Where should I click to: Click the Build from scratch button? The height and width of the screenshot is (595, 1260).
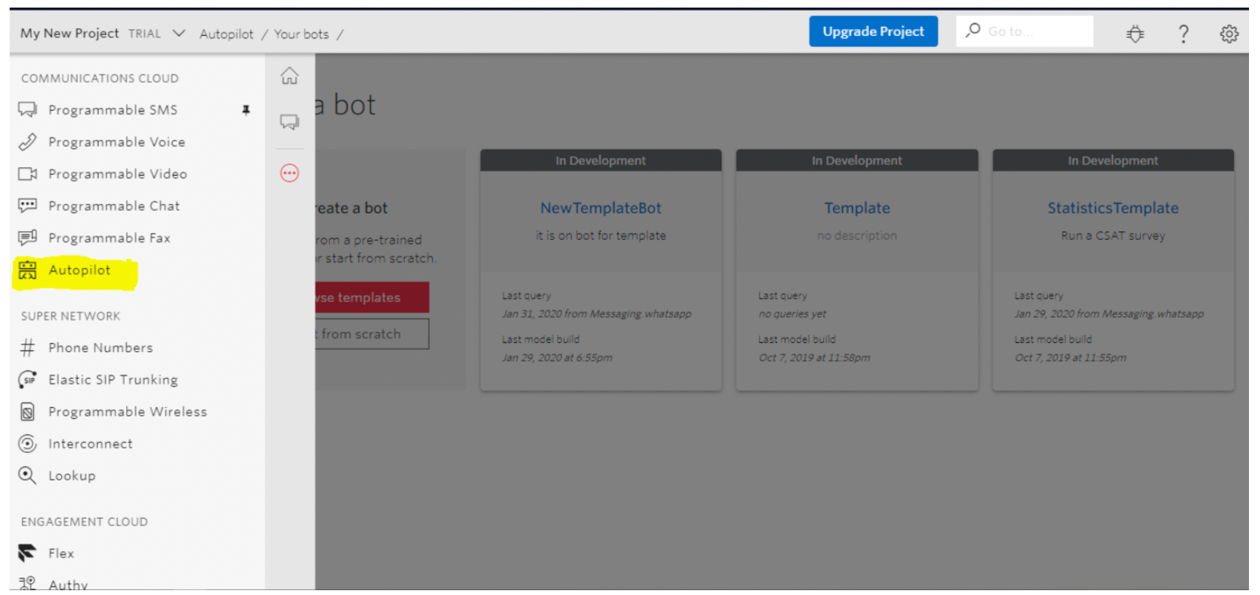click(x=372, y=333)
